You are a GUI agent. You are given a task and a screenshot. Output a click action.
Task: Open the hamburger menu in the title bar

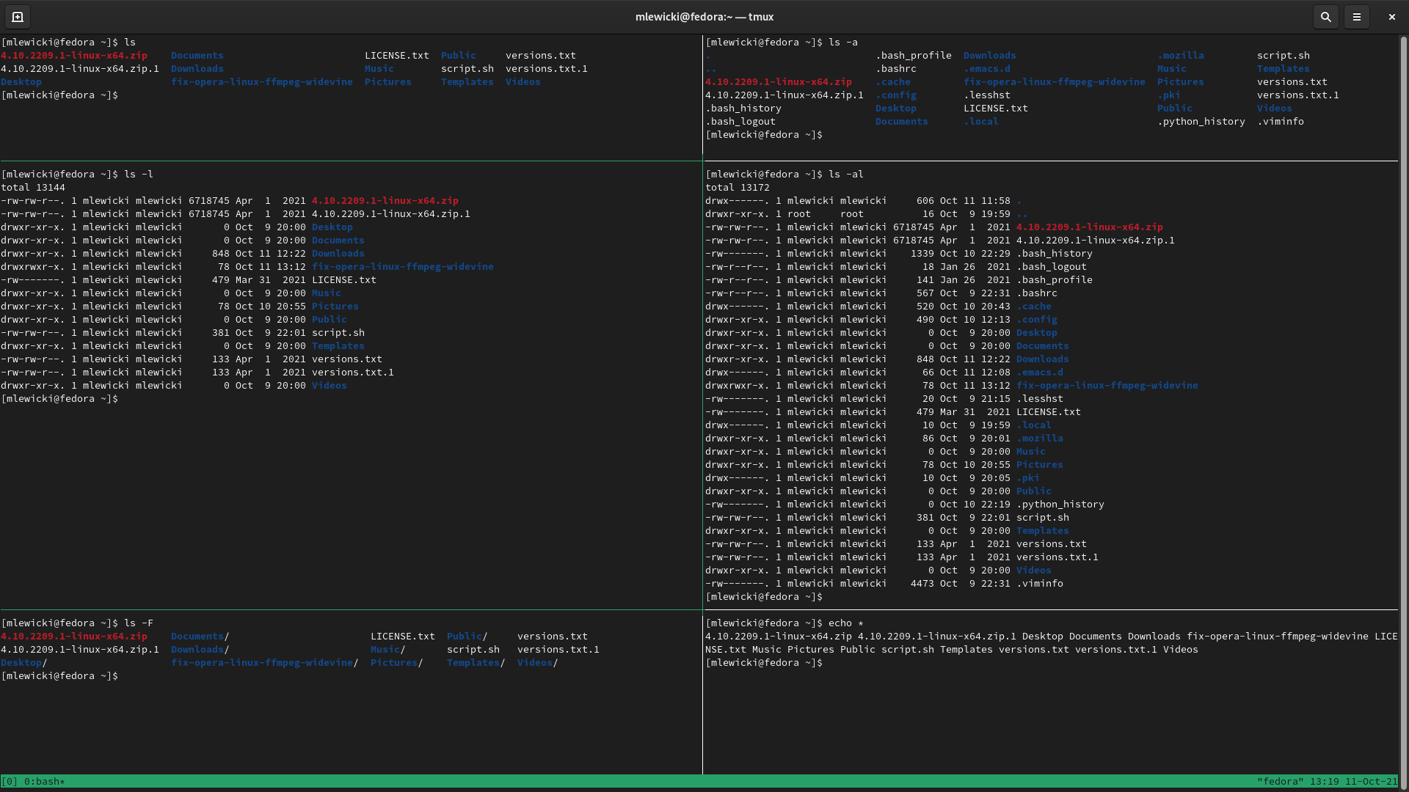point(1356,17)
